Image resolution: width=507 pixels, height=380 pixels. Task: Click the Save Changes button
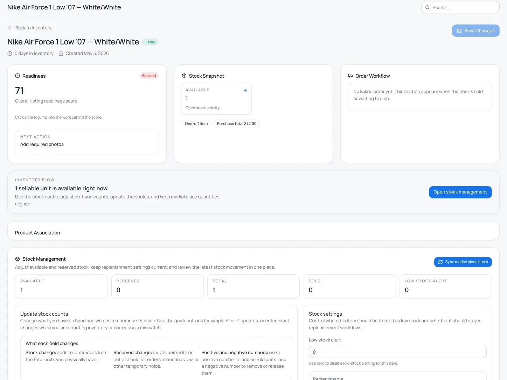[x=475, y=31]
